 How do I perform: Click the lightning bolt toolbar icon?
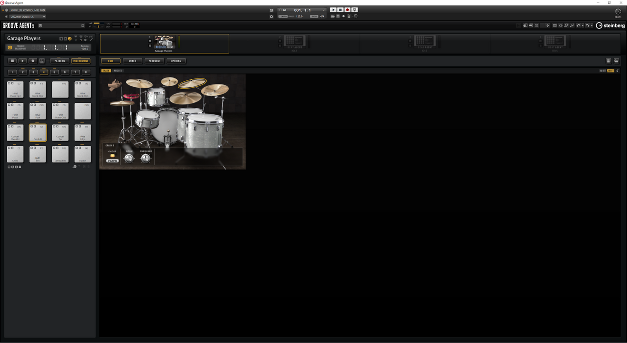pyautogui.click(x=548, y=25)
